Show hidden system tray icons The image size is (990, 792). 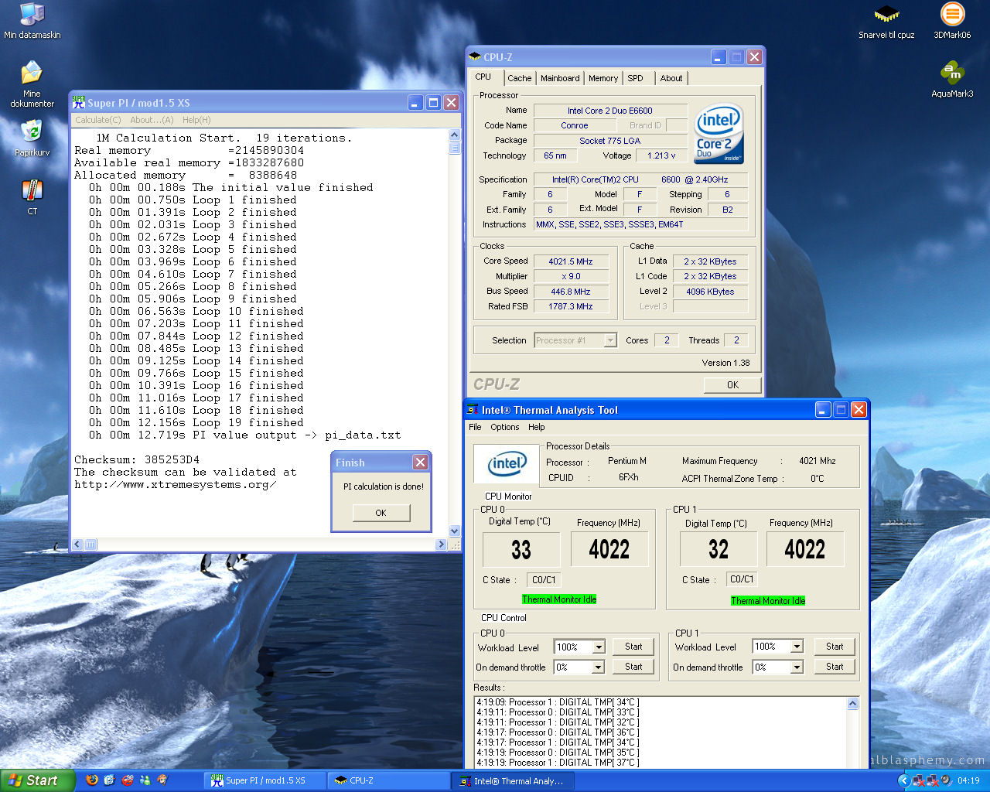click(x=903, y=780)
